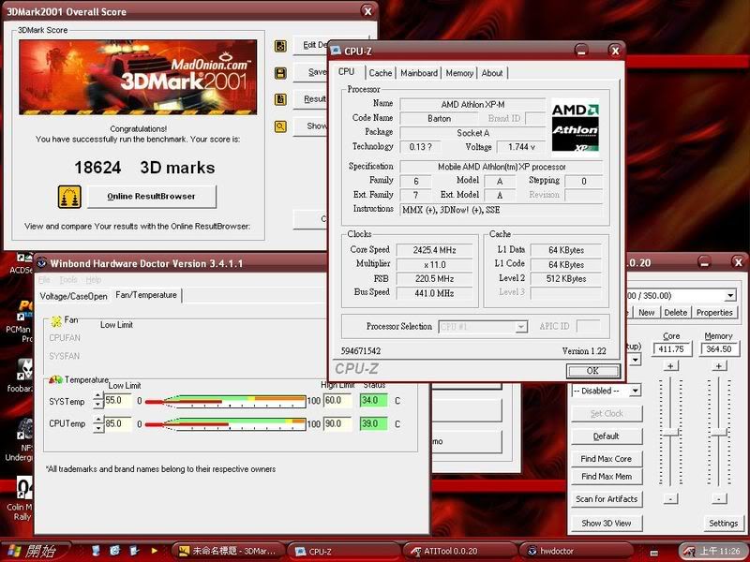Decrease Memory clock with minus button
750x562 pixels.
coord(718,499)
